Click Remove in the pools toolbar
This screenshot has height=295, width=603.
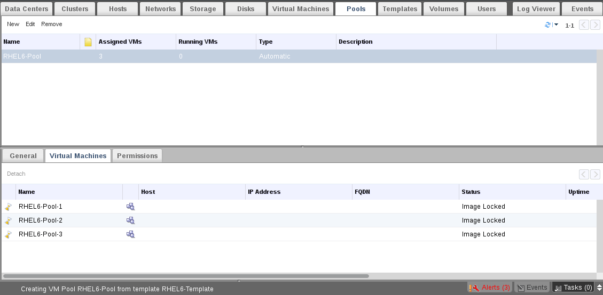pos(51,24)
